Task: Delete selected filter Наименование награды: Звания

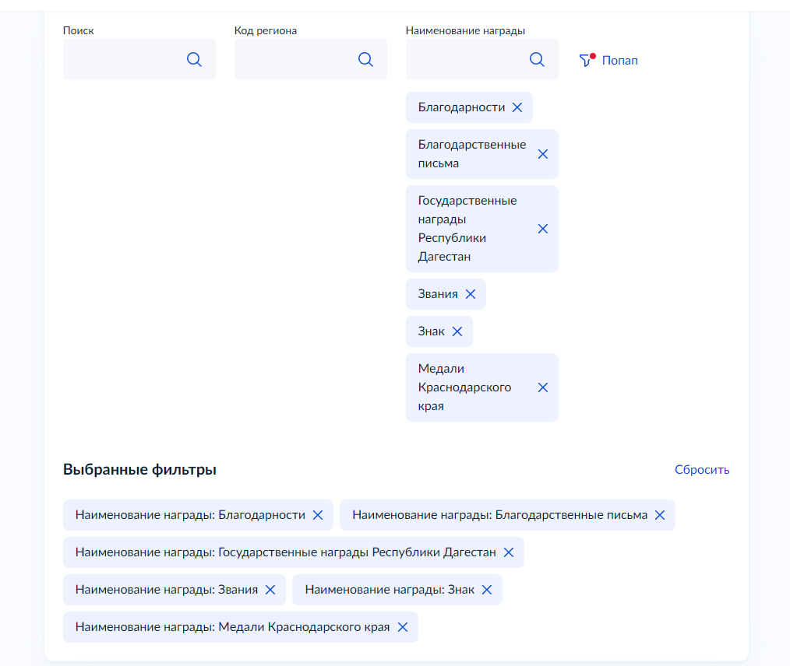Action: [270, 590]
